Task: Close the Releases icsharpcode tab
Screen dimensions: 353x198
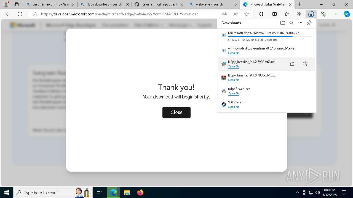Action: pyautogui.click(x=182, y=4)
